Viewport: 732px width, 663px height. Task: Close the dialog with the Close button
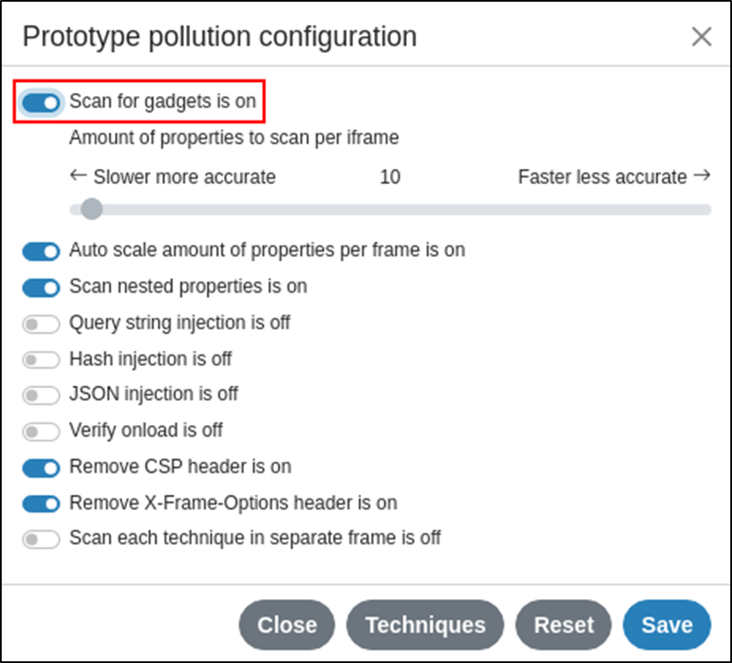tap(287, 625)
